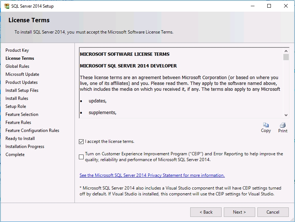Uncheck 'I accept the license terms' checkbox
This screenshot has width=295, height=222.
(81, 141)
